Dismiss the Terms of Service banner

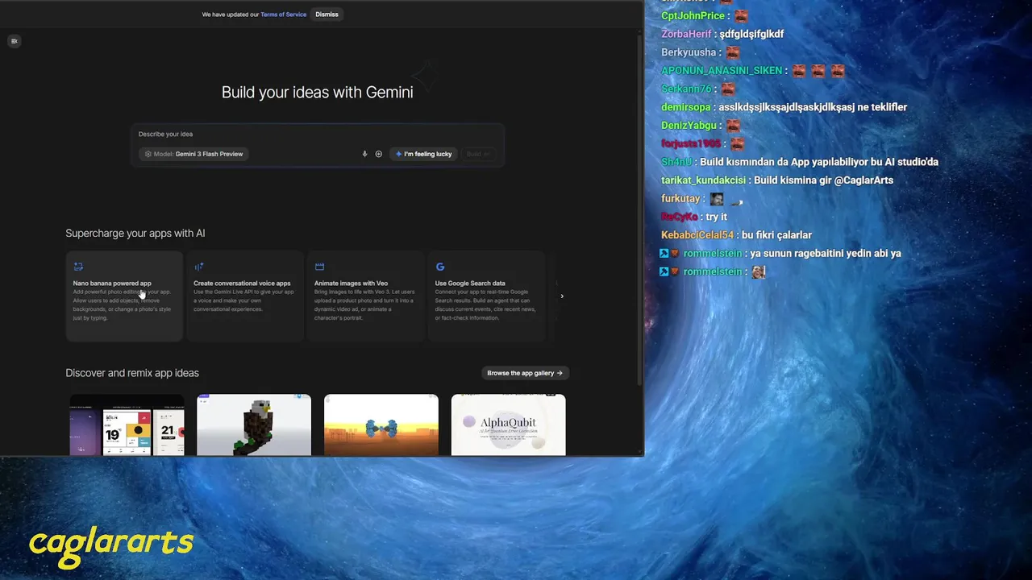pos(327,14)
